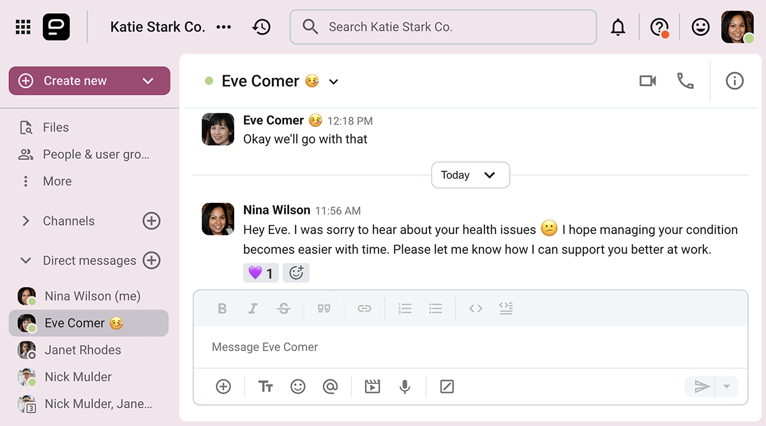The height and width of the screenshot is (426, 766).
Task: Open the app grid launcher
Action: click(23, 27)
